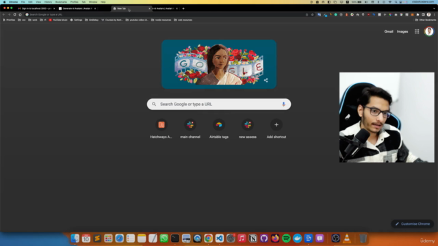Expand the Priorities bookmarks folder
Screen dimensions: 438x246
pos(9,20)
